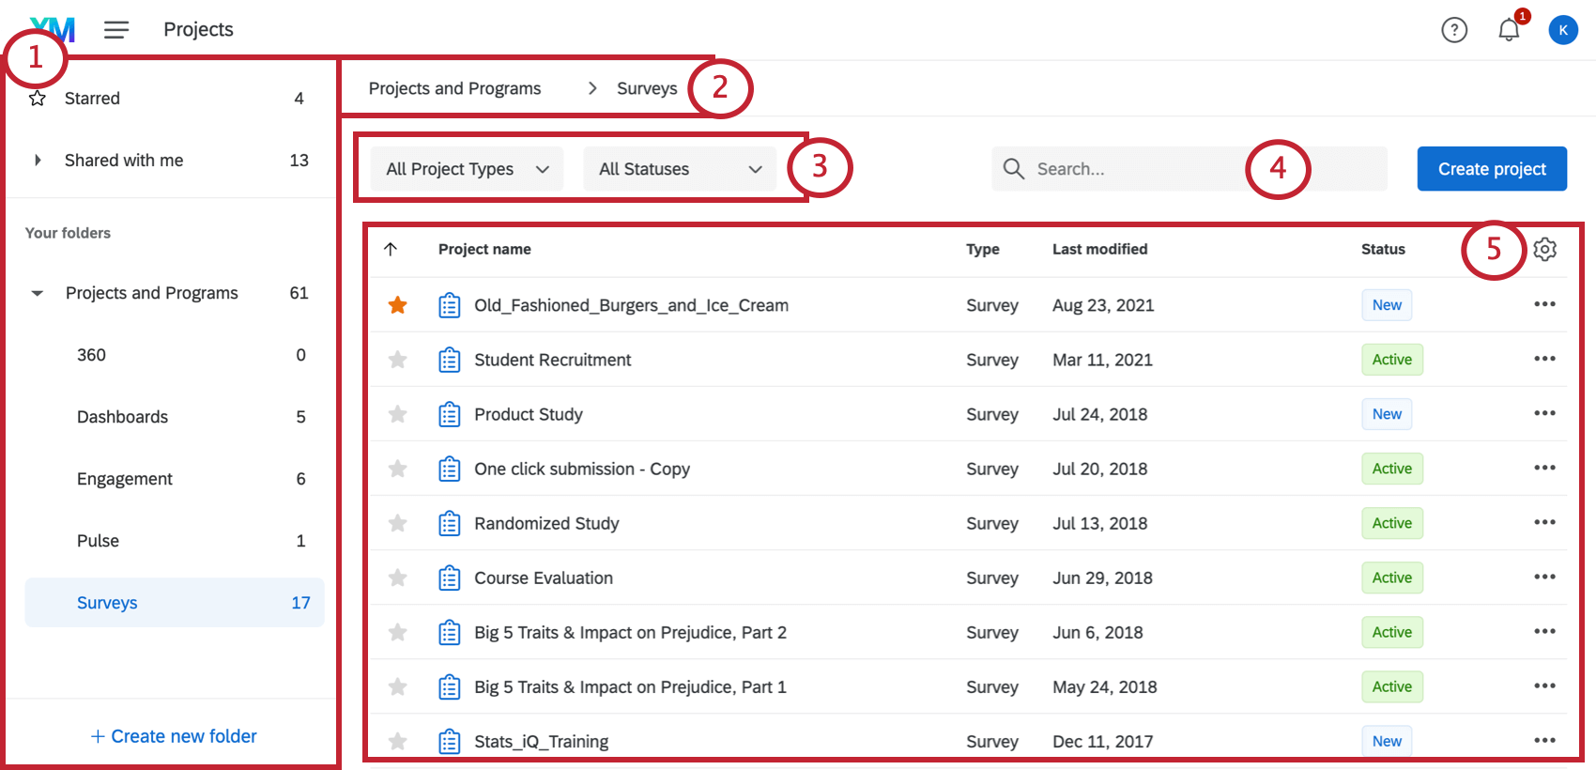This screenshot has width=1596, height=770.
Task: Open table column settings gear
Action: point(1544,249)
